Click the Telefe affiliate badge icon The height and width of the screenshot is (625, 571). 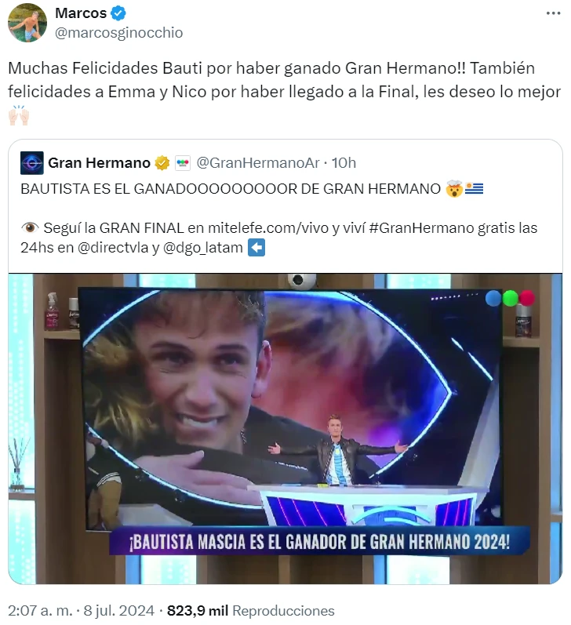pos(183,163)
